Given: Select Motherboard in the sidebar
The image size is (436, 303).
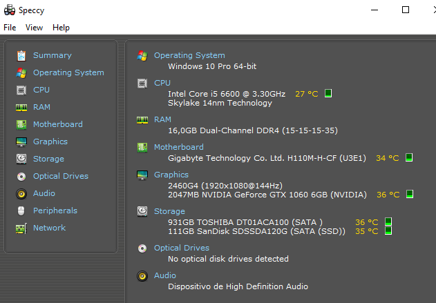Looking at the screenshot, I should click(x=58, y=124).
